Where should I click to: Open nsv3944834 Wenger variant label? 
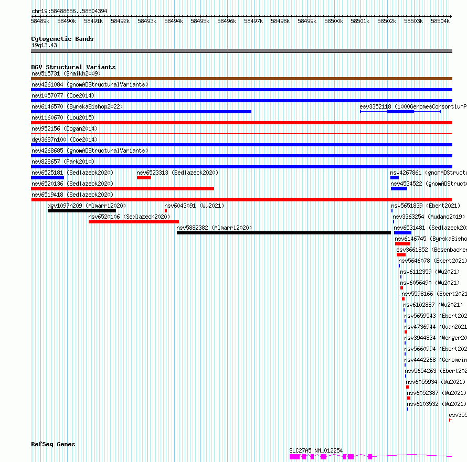[436, 338]
